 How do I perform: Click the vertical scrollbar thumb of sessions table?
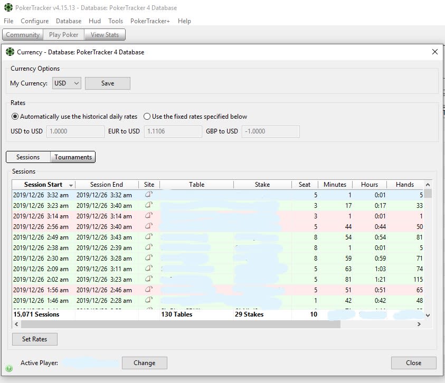pyautogui.click(x=428, y=194)
